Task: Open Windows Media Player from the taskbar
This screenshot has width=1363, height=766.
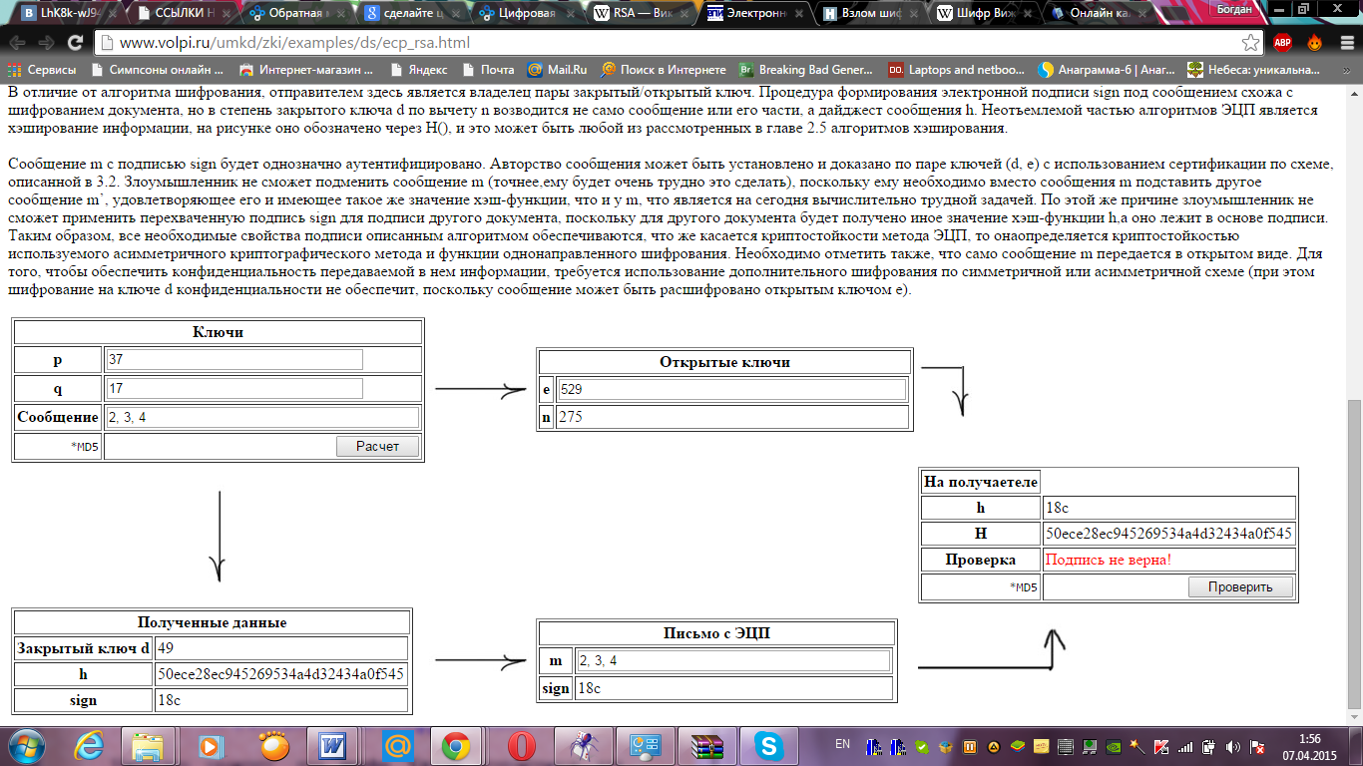Action: [x=210, y=745]
